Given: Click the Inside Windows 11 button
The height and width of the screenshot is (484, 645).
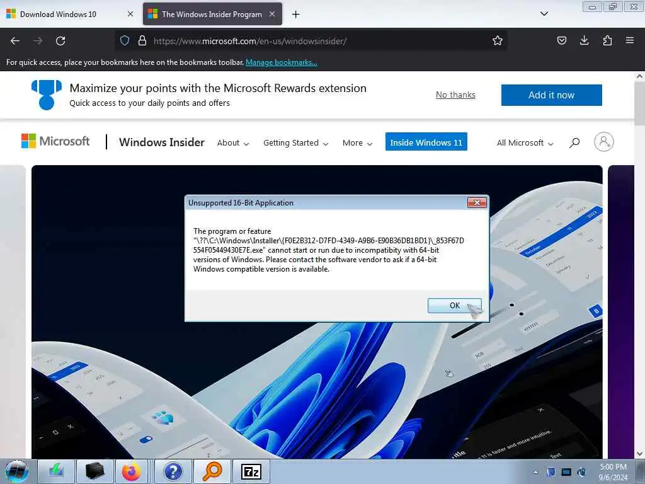Looking at the screenshot, I should pyautogui.click(x=426, y=142).
